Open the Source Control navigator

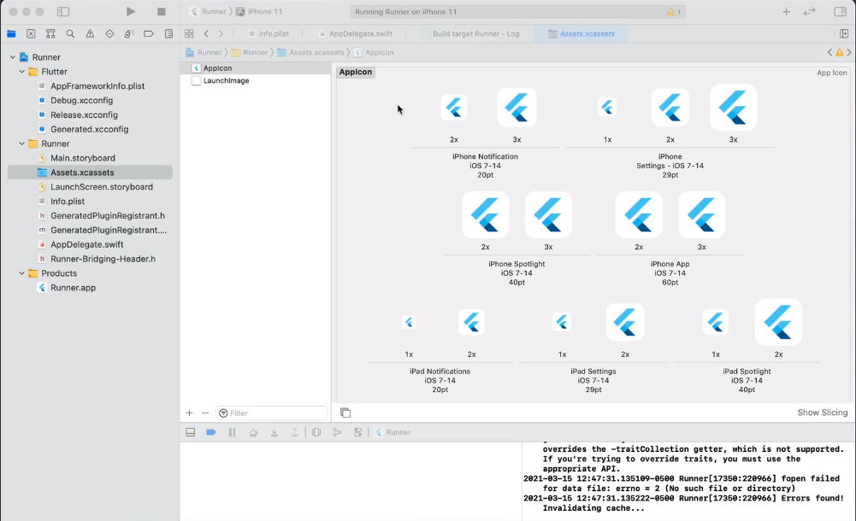point(31,34)
